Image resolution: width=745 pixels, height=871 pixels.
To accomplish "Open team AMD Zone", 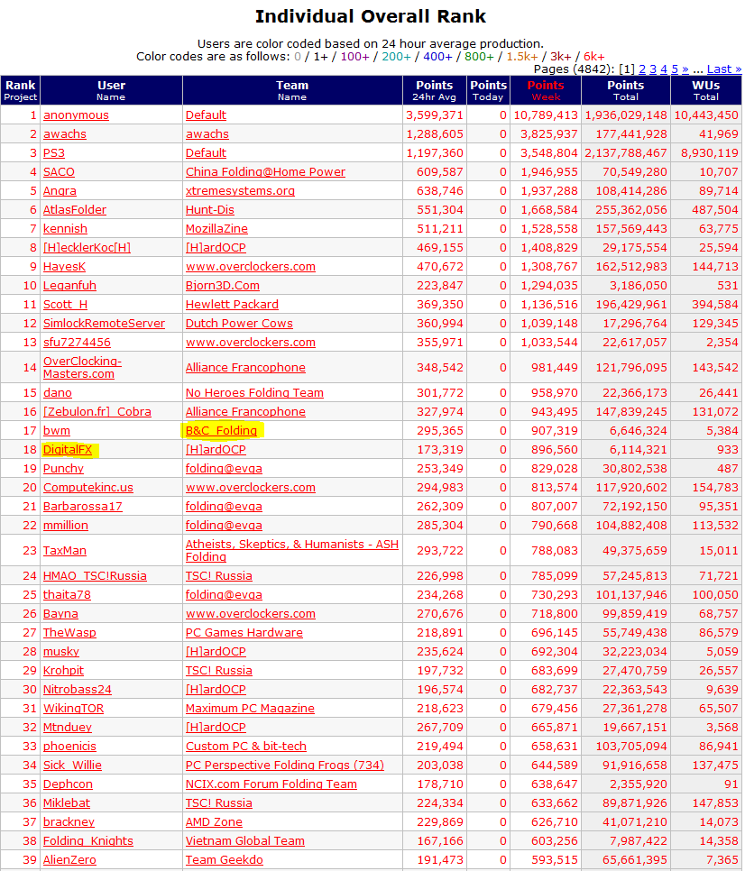I will (214, 821).
